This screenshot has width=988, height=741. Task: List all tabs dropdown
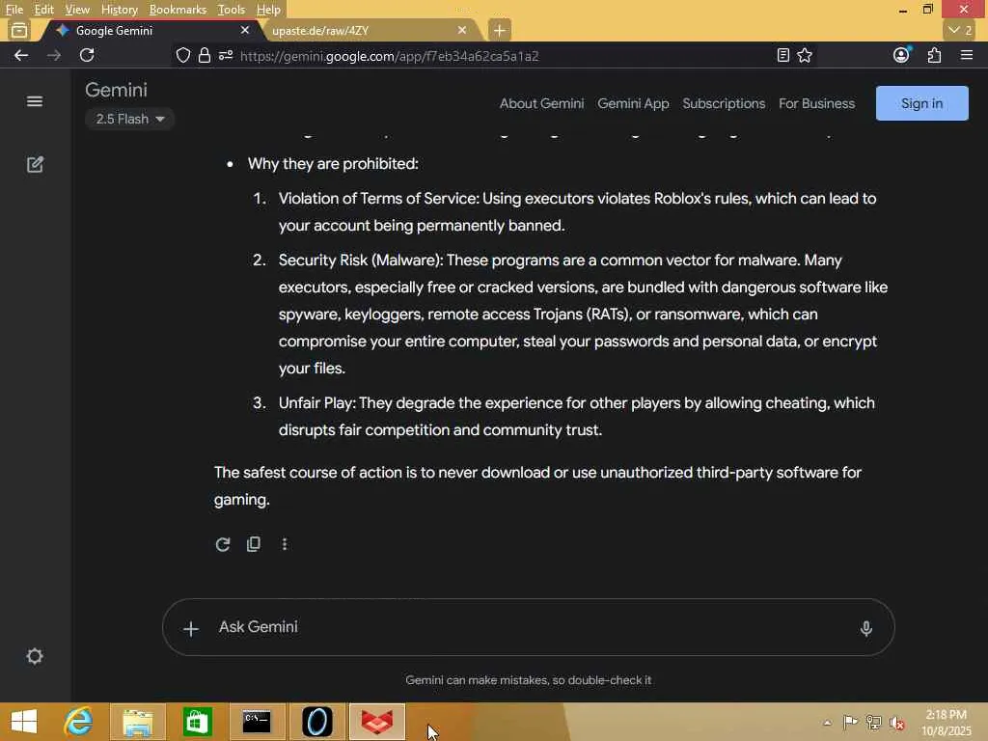960,30
